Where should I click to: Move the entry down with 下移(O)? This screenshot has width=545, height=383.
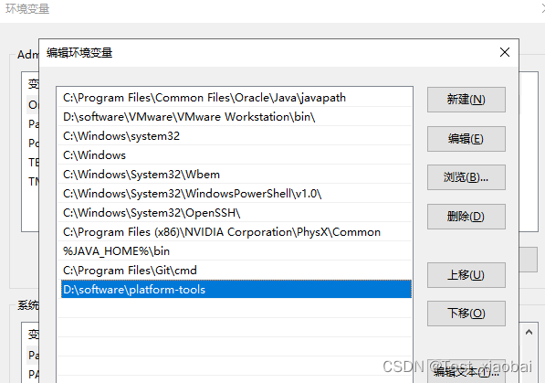coord(466,314)
